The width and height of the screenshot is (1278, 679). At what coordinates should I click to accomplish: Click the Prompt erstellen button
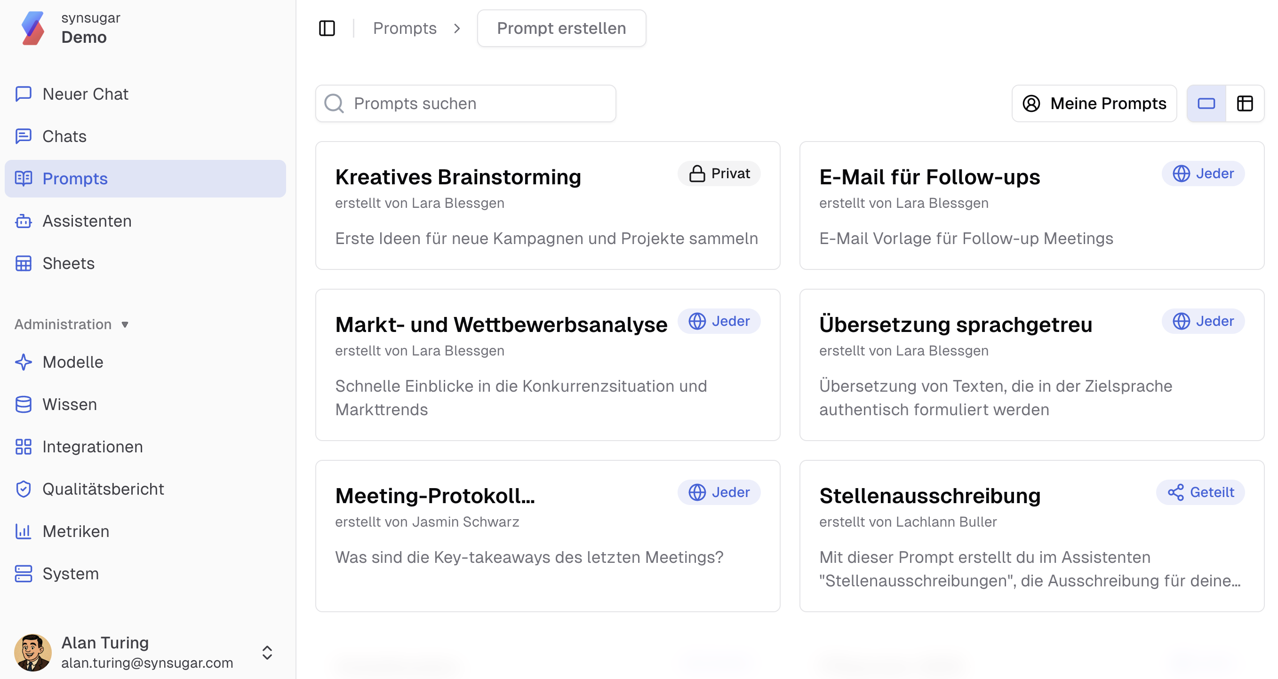[x=561, y=28]
